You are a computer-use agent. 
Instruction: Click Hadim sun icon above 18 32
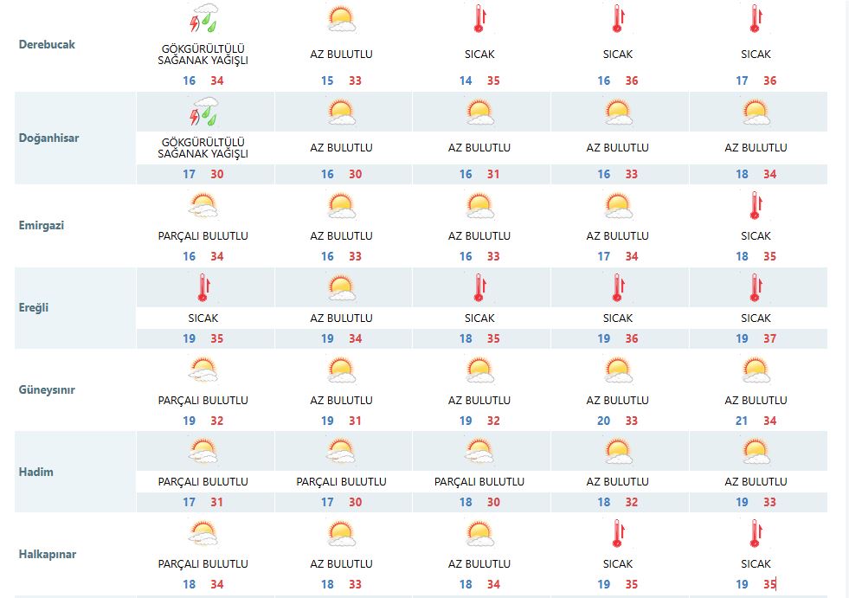pos(617,452)
